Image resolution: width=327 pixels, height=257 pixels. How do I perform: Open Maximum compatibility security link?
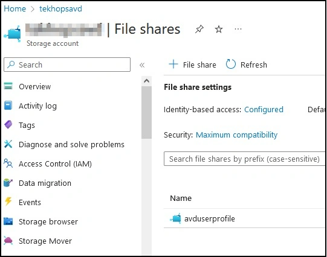pyautogui.click(x=237, y=135)
